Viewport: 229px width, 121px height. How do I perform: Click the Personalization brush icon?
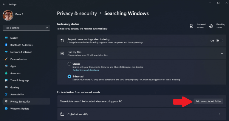(x=6, y=59)
